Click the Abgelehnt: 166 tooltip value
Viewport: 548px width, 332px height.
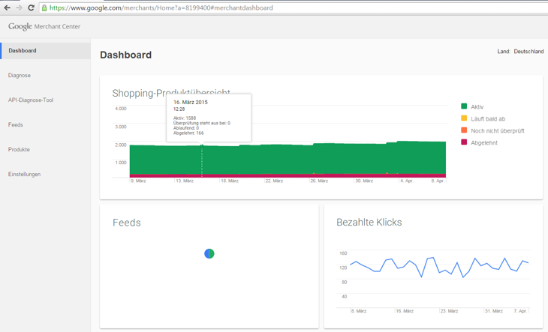tap(188, 133)
